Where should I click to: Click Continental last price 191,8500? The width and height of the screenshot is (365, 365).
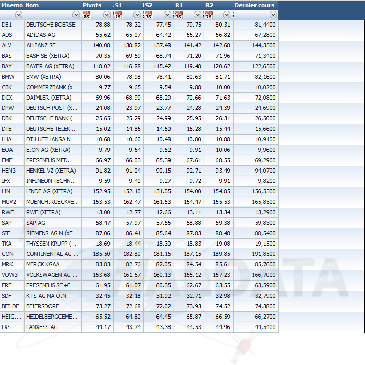256,254
